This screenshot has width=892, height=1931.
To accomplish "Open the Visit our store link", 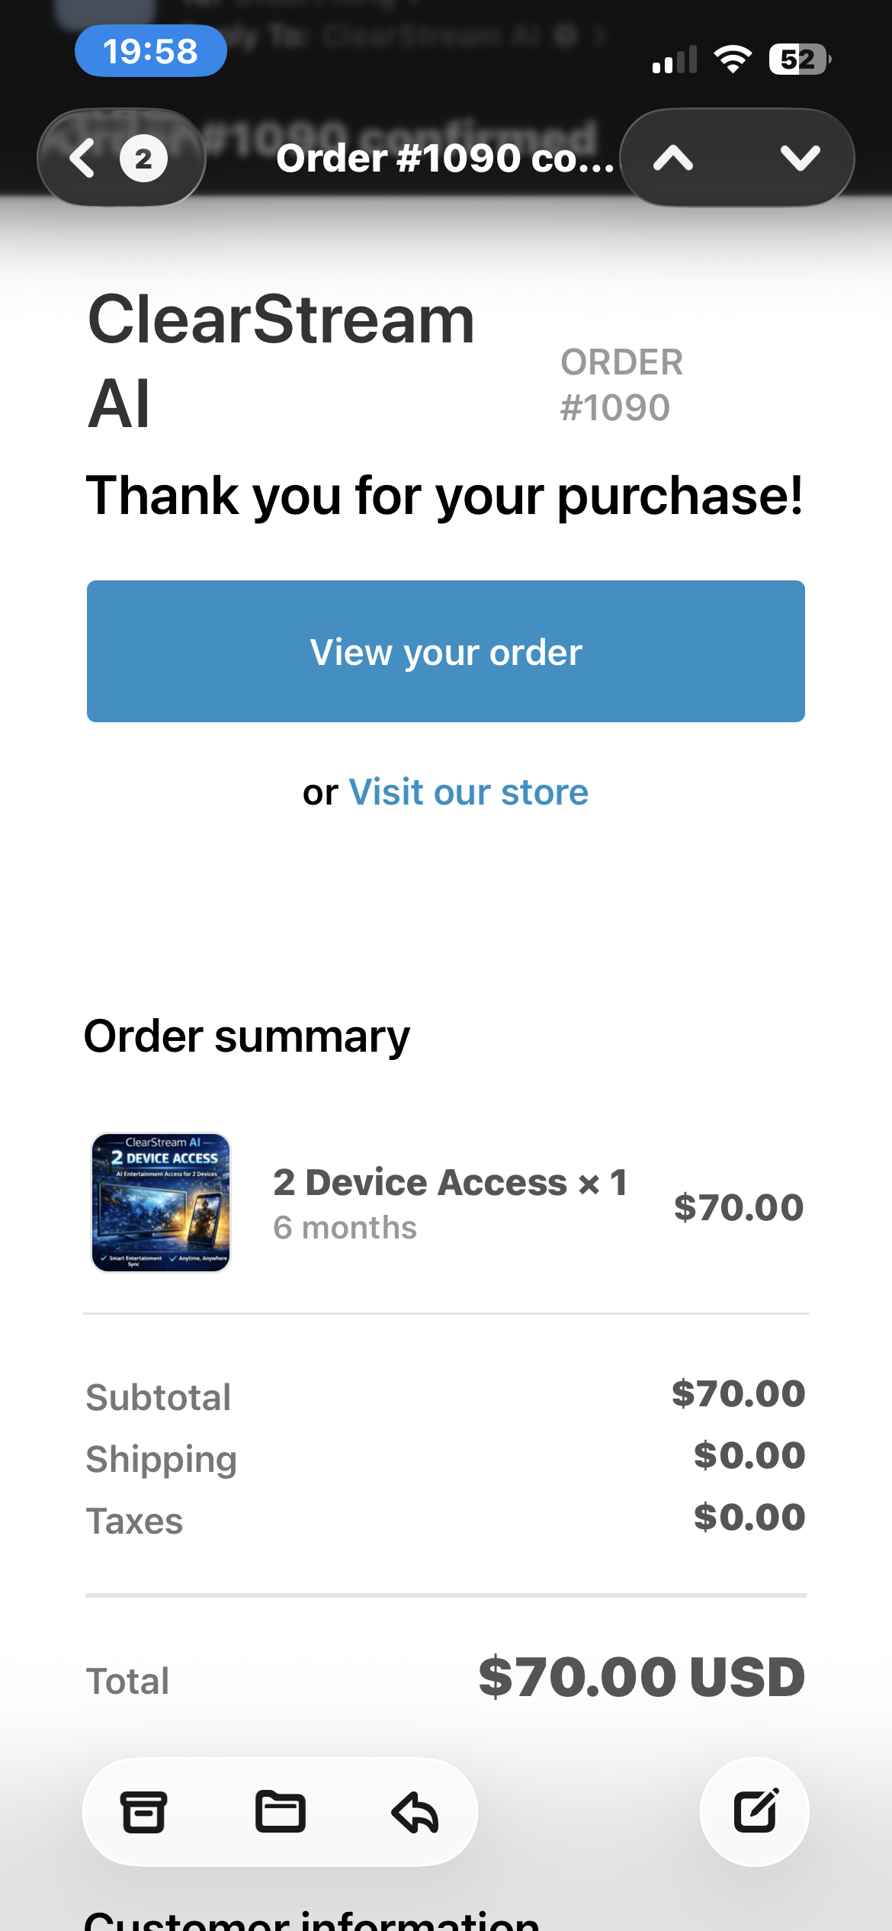I will (468, 792).
